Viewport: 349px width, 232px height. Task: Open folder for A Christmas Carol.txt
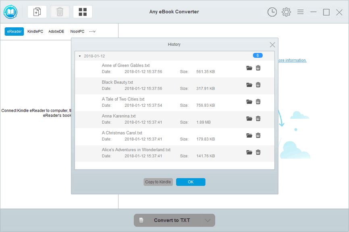pos(249,135)
